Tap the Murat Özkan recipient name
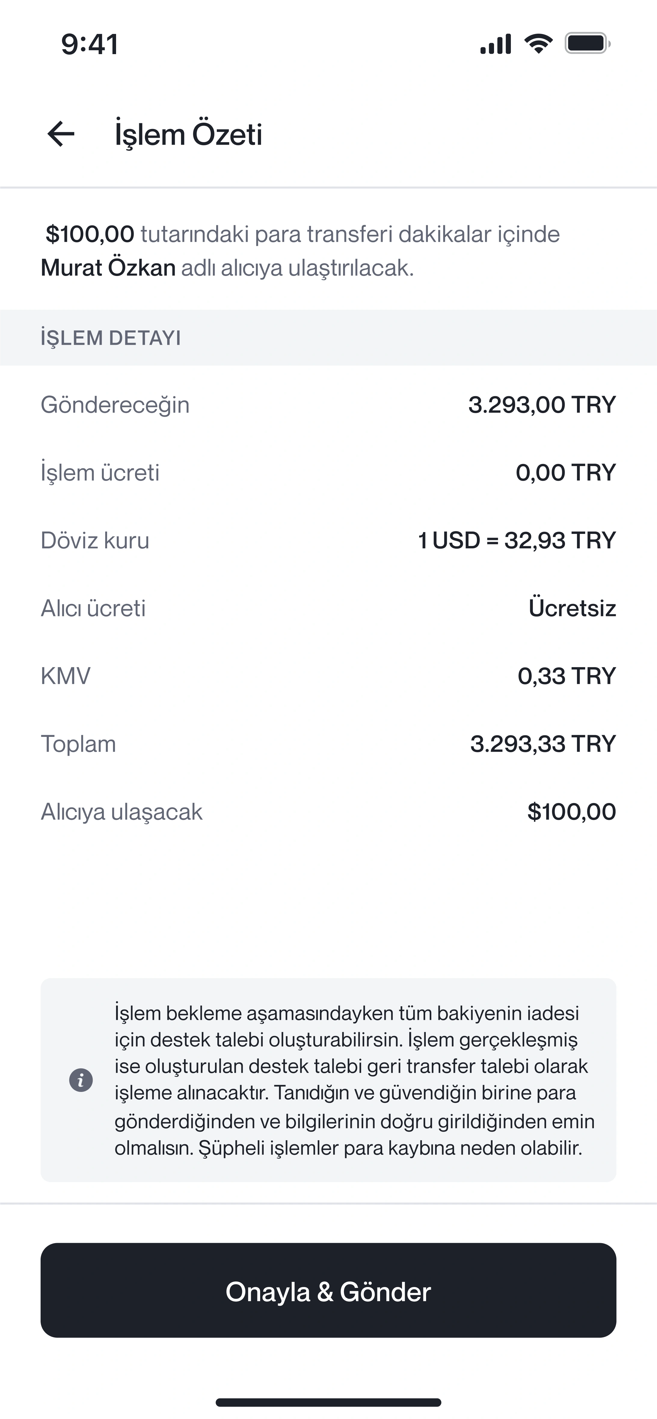The height and width of the screenshot is (1419, 657). (x=108, y=268)
